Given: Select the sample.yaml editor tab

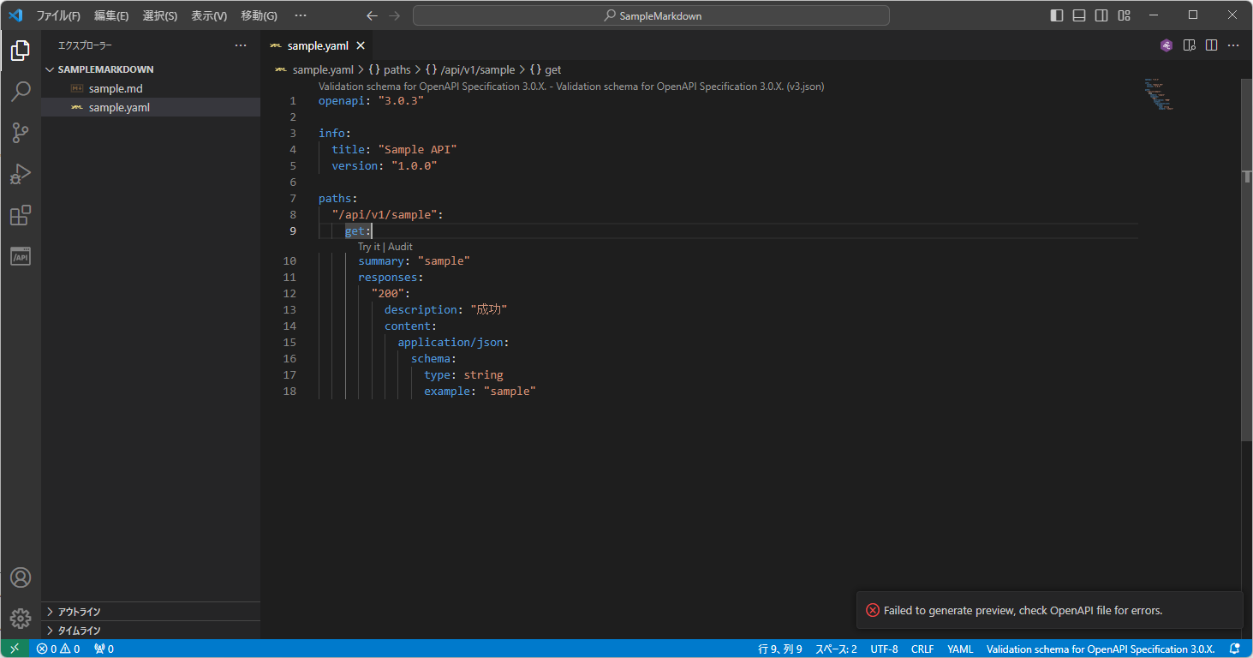Looking at the screenshot, I should coord(317,45).
